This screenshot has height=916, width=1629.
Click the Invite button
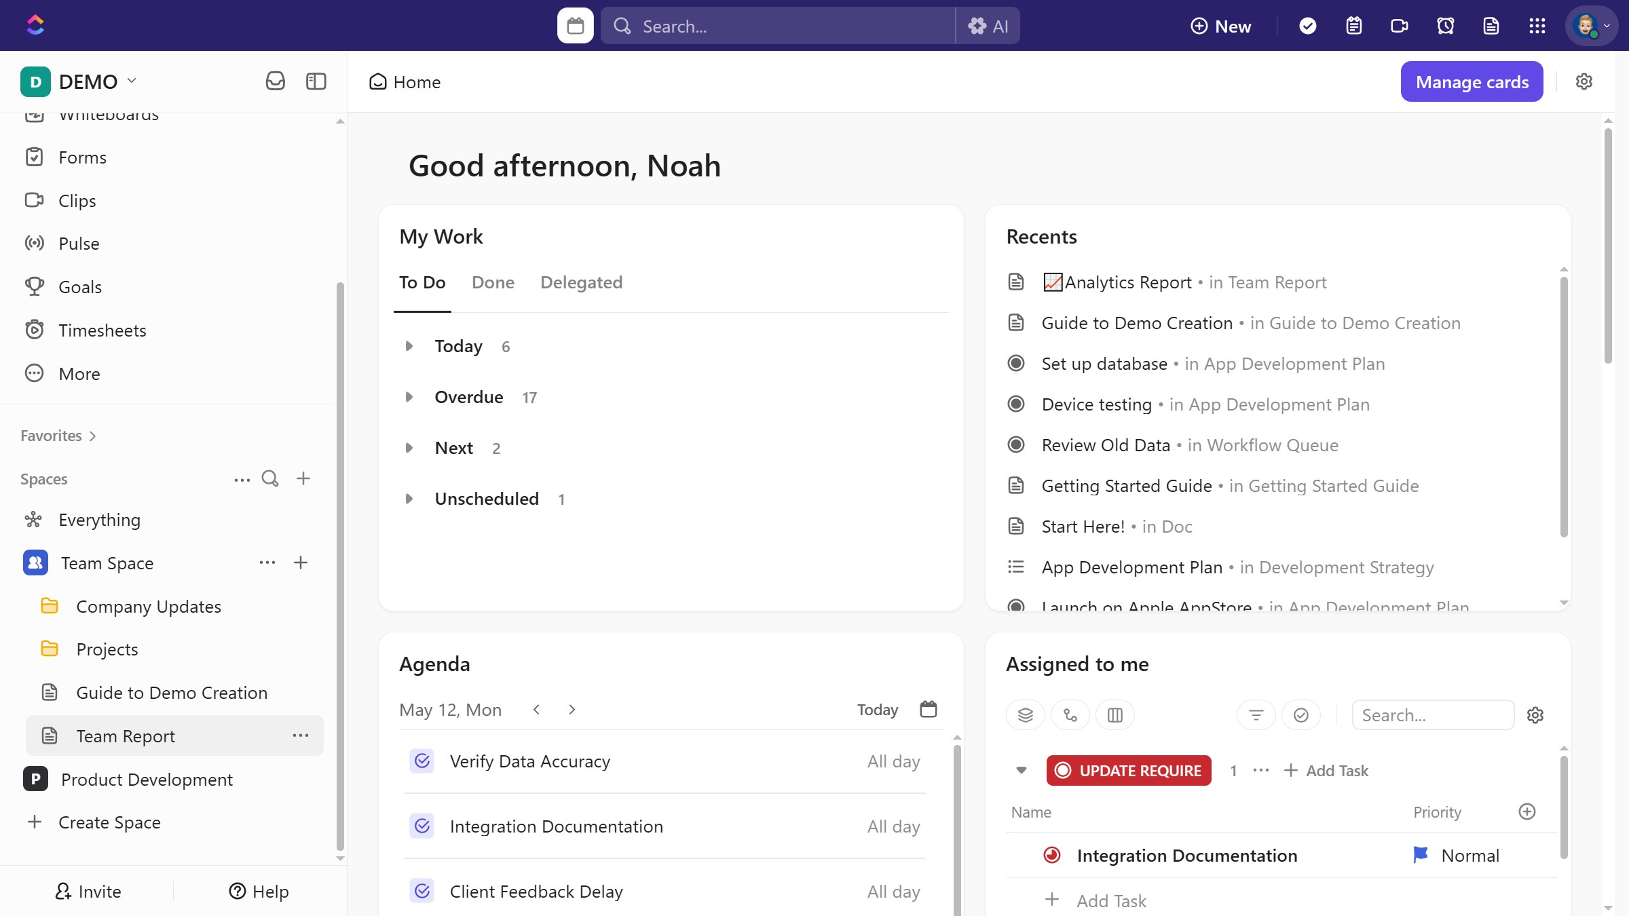pos(88,892)
